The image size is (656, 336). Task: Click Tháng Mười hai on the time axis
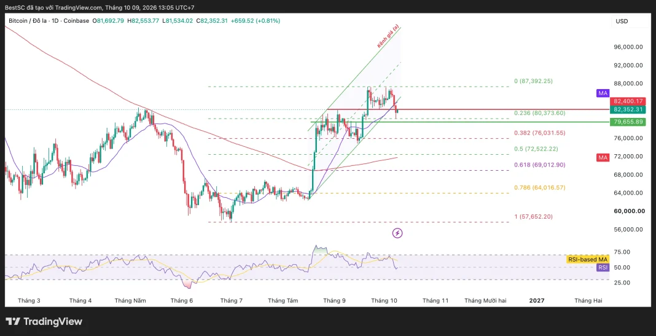pyautogui.click(x=485, y=300)
